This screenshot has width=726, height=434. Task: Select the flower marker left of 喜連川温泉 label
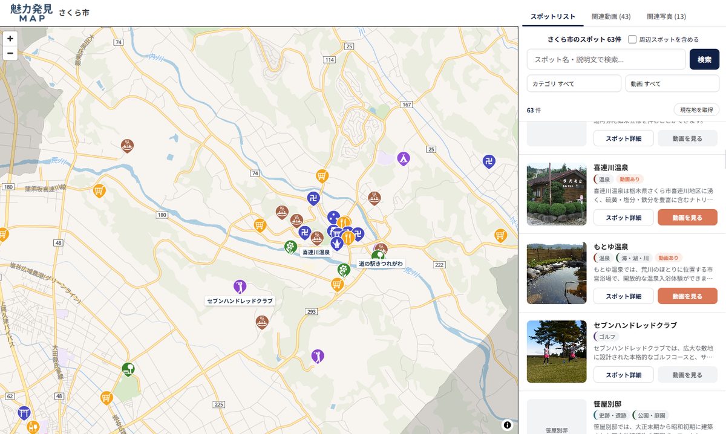291,247
